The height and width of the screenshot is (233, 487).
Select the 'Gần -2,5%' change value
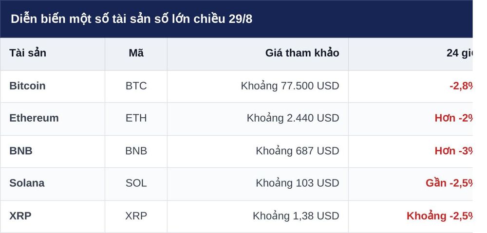[449, 183]
